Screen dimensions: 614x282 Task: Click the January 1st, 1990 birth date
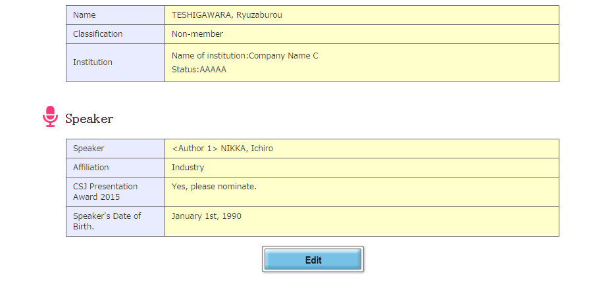tap(207, 216)
